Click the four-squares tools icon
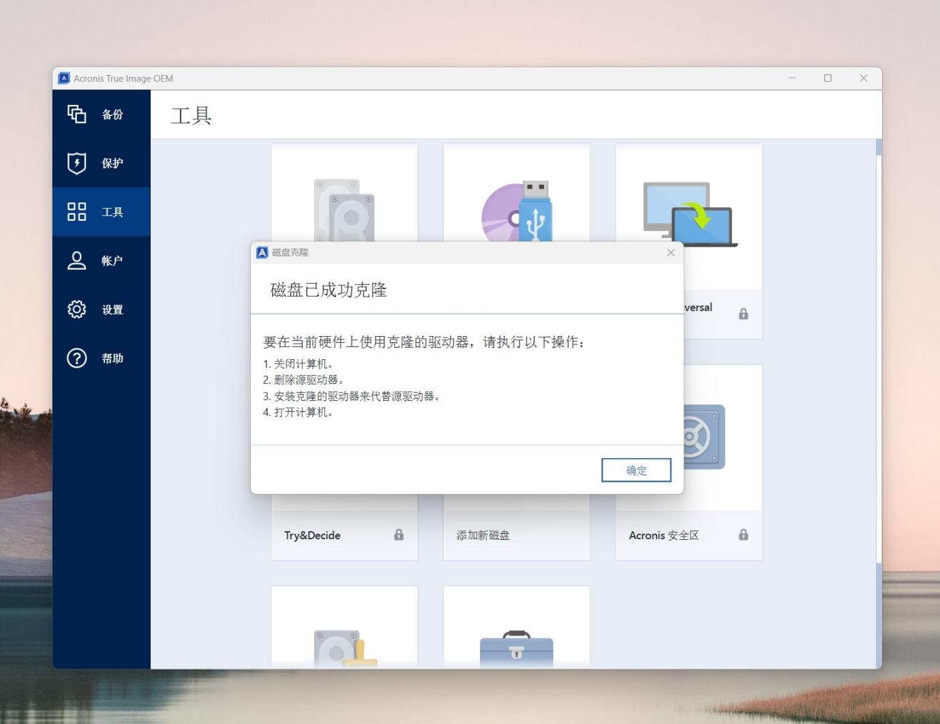The image size is (940, 724). pyautogui.click(x=77, y=211)
